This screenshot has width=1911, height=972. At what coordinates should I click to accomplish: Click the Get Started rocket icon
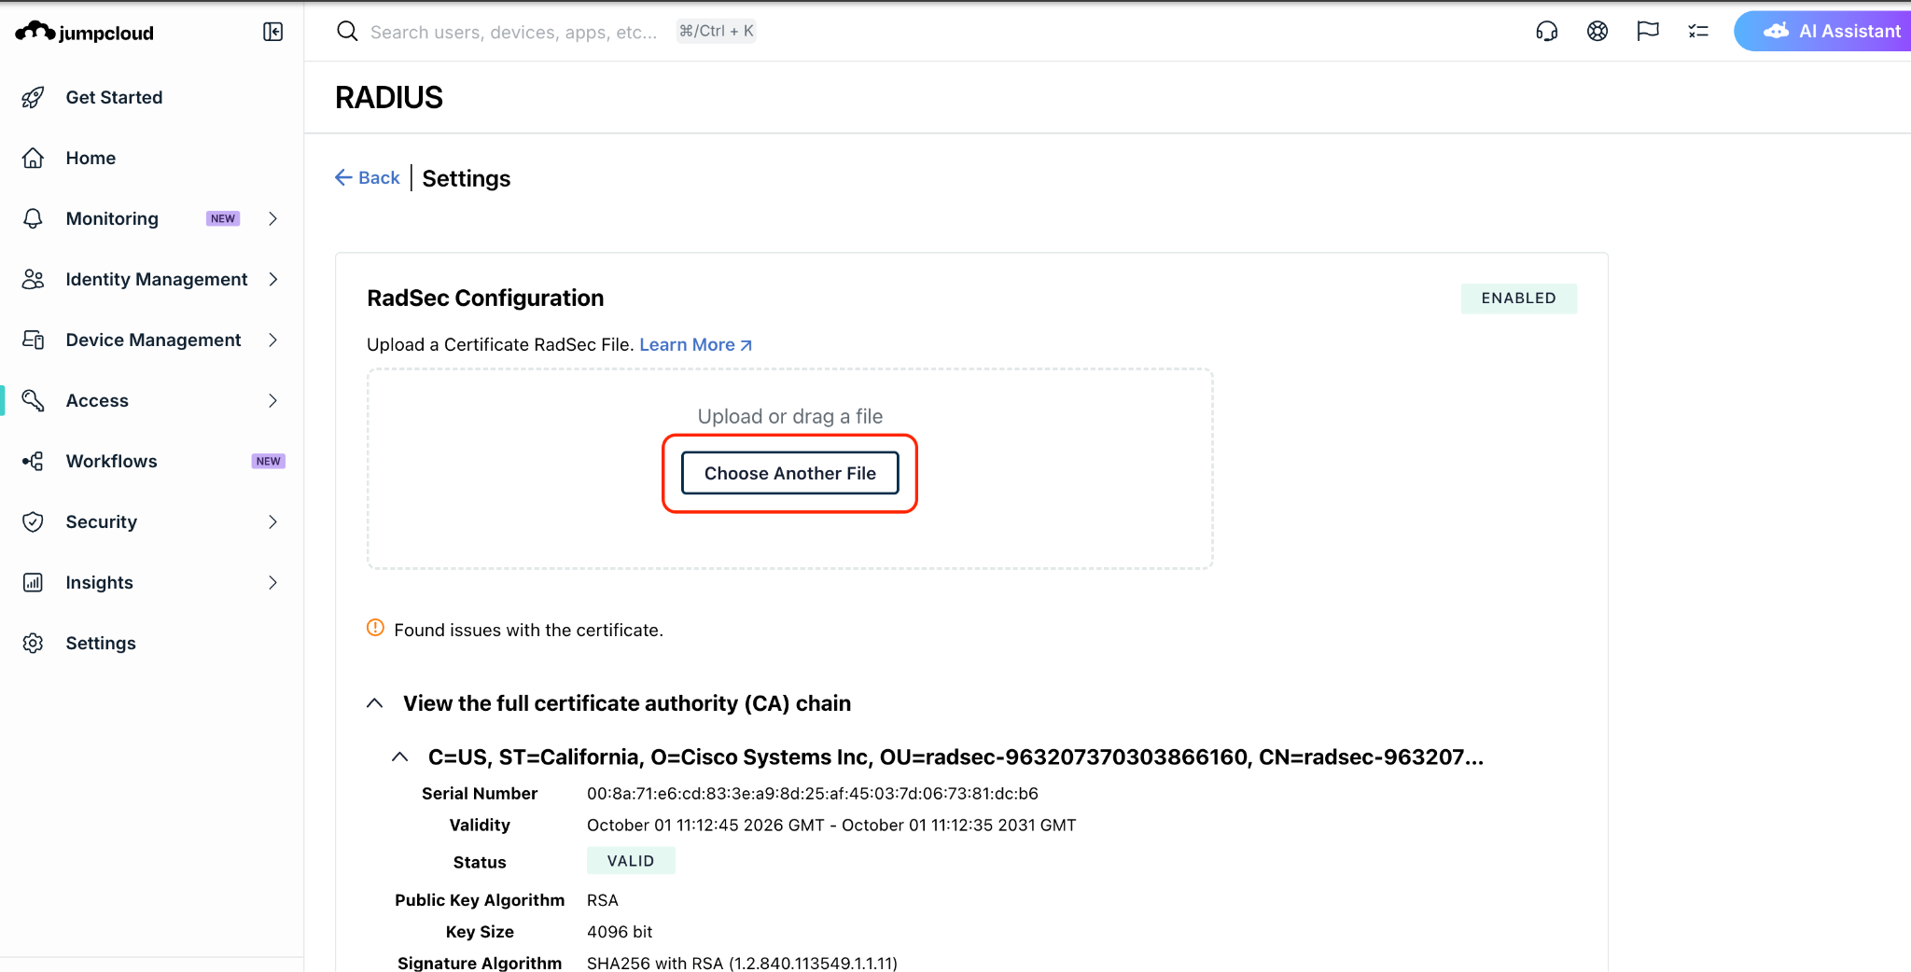click(x=33, y=97)
